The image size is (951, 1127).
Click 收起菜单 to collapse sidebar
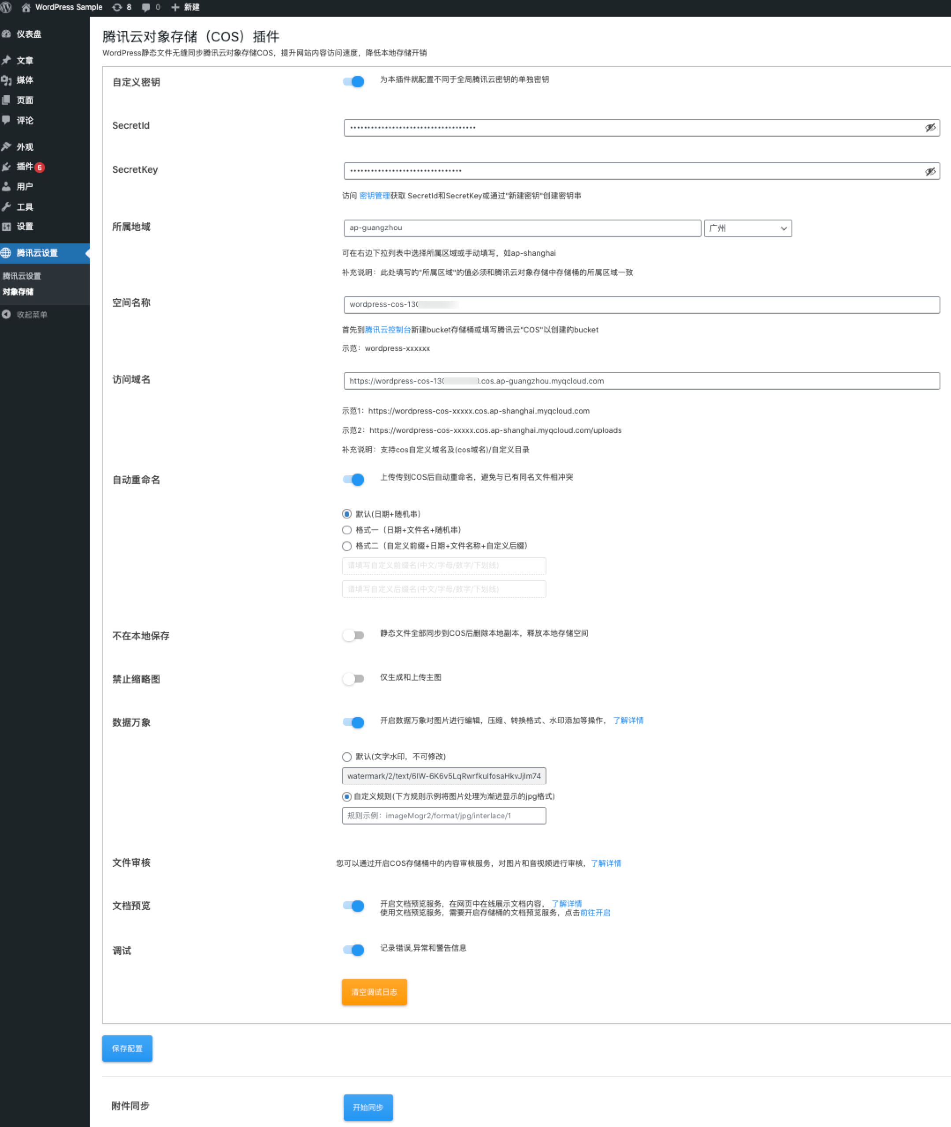tap(32, 314)
